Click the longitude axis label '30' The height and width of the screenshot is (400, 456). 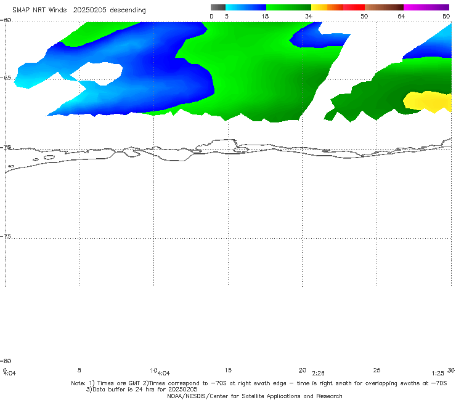tap(451, 370)
